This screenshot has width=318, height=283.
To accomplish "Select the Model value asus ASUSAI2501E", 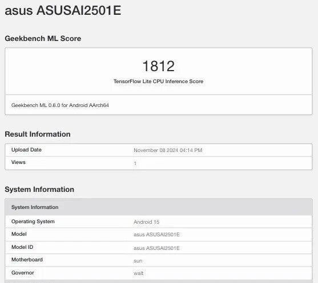I will pos(156,235).
